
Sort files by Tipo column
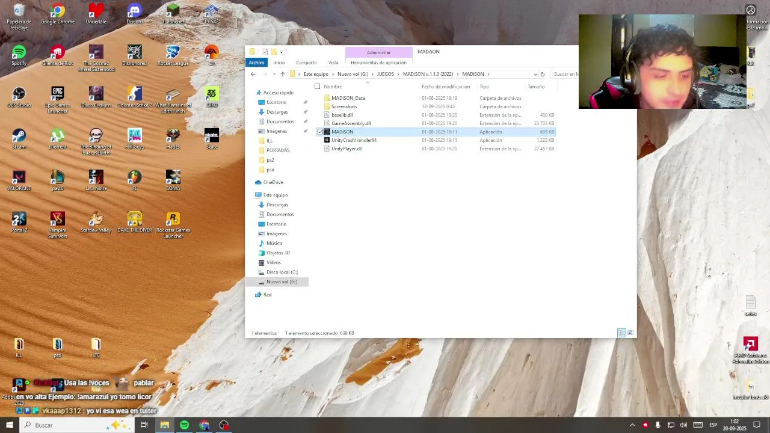(484, 87)
